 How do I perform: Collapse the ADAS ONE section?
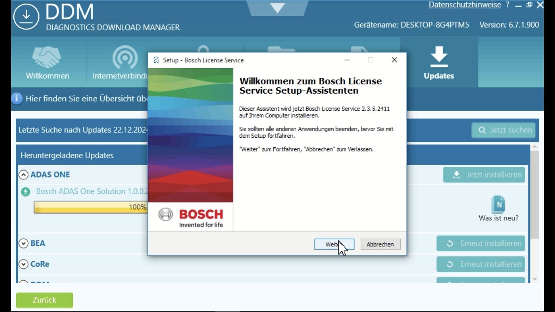pyautogui.click(x=23, y=175)
